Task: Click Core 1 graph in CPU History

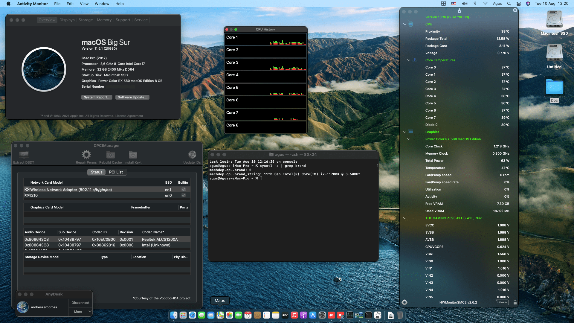Action: coord(265,39)
